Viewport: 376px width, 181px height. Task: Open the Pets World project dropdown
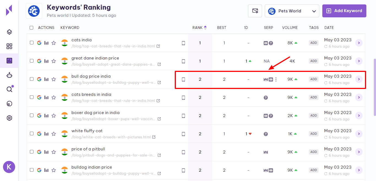[x=292, y=11]
